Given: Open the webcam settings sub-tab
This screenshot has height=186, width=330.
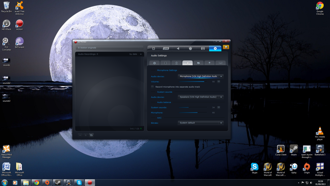Looking at the screenshot, I should coord(177,63).
